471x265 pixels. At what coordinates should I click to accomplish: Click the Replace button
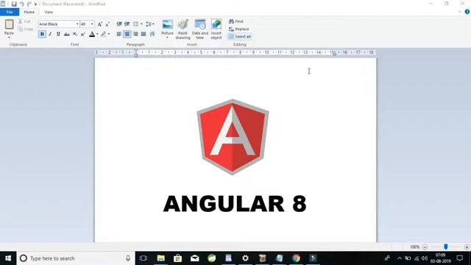click(238, 29)
